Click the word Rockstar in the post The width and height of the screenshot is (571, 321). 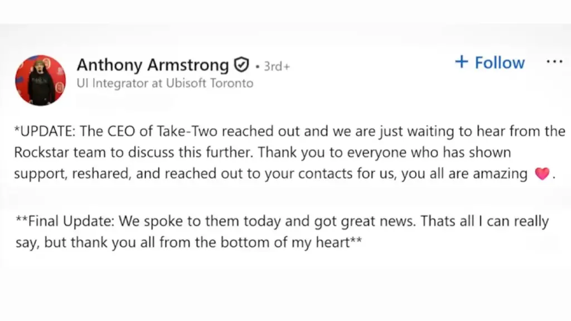pyautogui.click(x=38, y=153)
